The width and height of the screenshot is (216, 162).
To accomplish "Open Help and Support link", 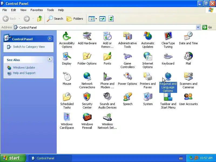I will click(24, 73).
